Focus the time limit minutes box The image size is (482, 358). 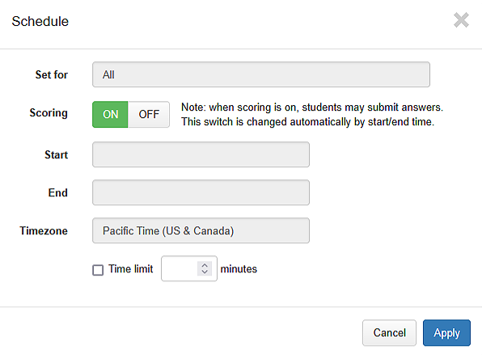click(180, 268)
